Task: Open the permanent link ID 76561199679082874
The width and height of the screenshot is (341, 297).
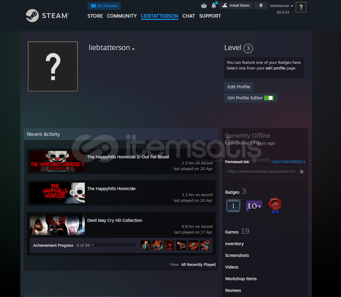Action: 288,162
